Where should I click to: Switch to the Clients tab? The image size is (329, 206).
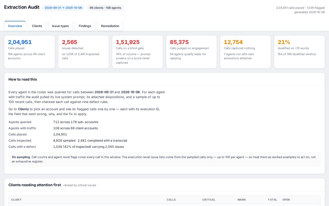coord(37,26)
